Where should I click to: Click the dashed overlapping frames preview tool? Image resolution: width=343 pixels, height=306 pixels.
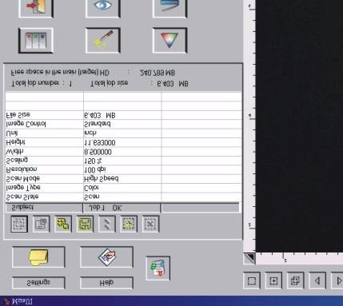click(x=295, y=280)
